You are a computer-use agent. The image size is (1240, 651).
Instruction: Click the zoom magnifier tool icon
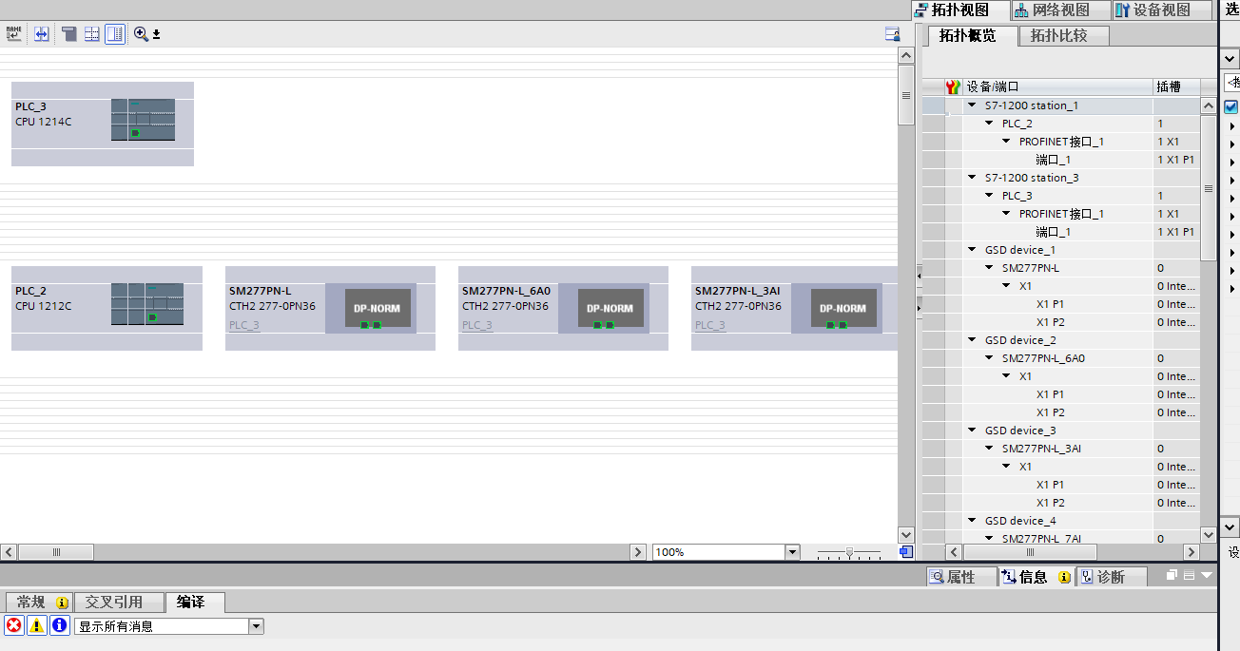(141, 34)
